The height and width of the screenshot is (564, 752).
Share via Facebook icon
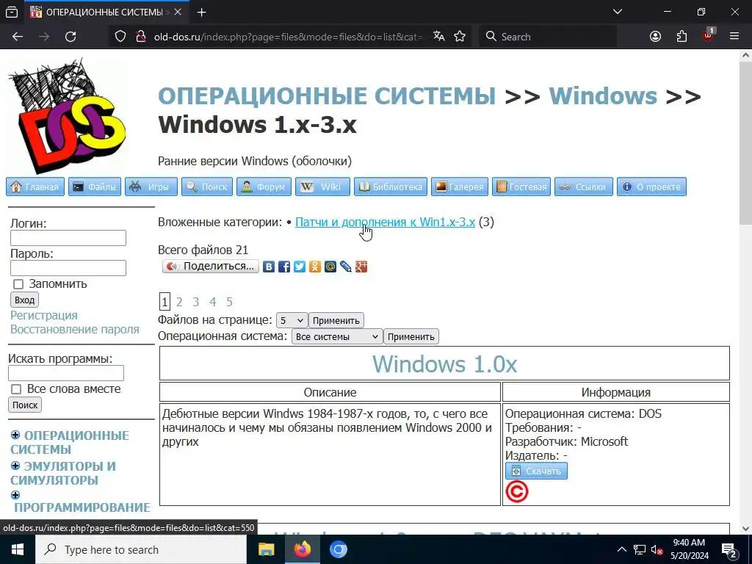point(284,267)
